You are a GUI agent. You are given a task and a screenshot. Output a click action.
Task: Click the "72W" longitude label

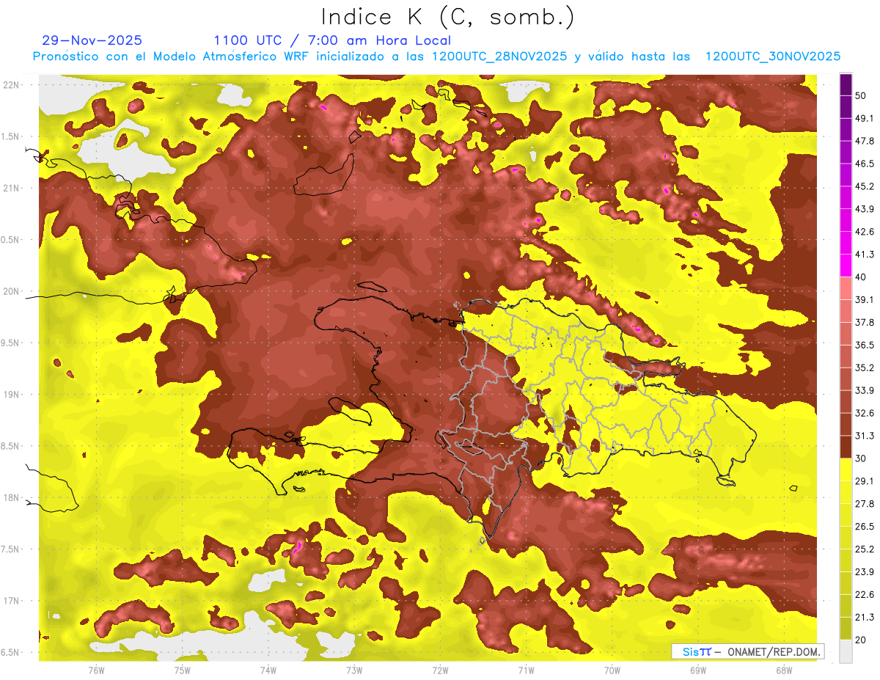[440, 670]
